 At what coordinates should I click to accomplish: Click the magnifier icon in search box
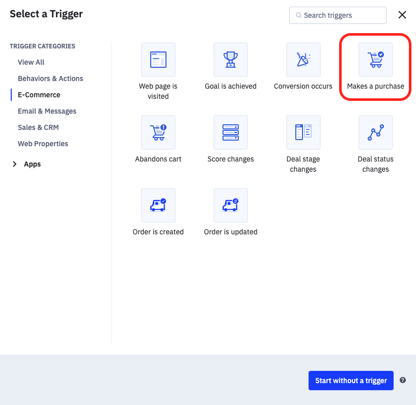[x=298, y=15]
